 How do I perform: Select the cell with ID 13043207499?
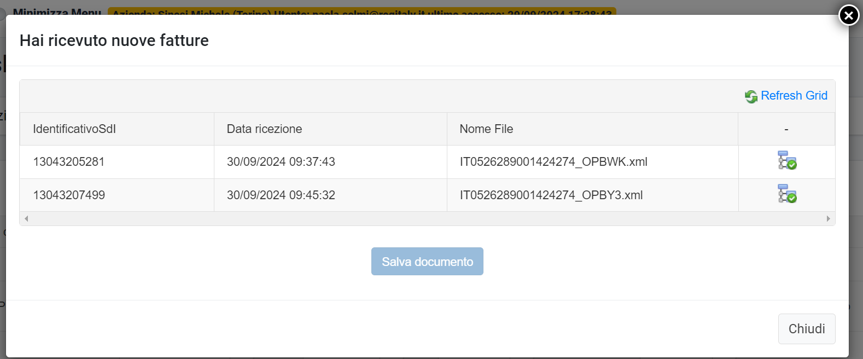pos(69,195)
